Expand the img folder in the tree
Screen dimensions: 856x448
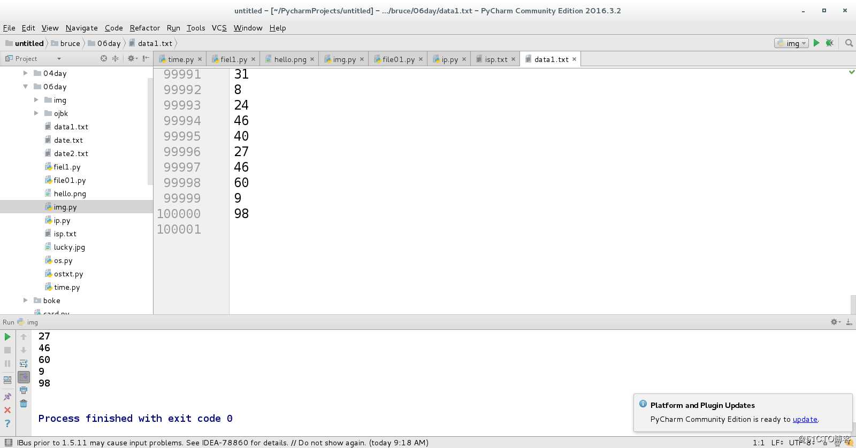[36, 100]
